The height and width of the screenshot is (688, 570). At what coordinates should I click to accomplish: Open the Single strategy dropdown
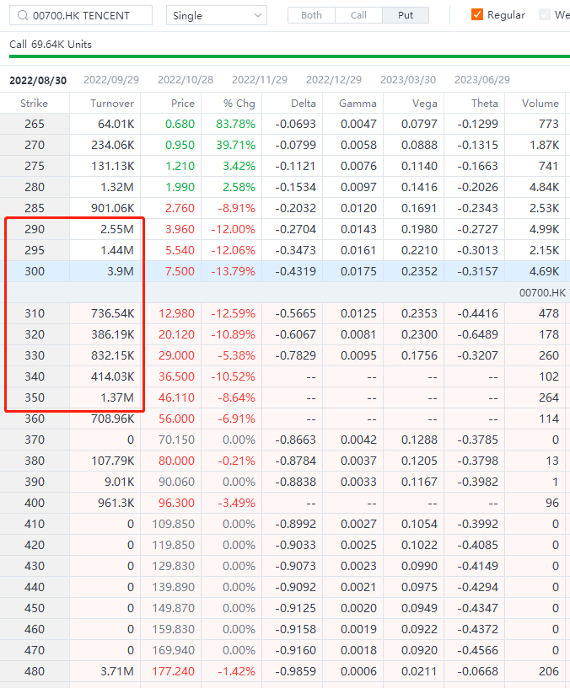[217, 15]
